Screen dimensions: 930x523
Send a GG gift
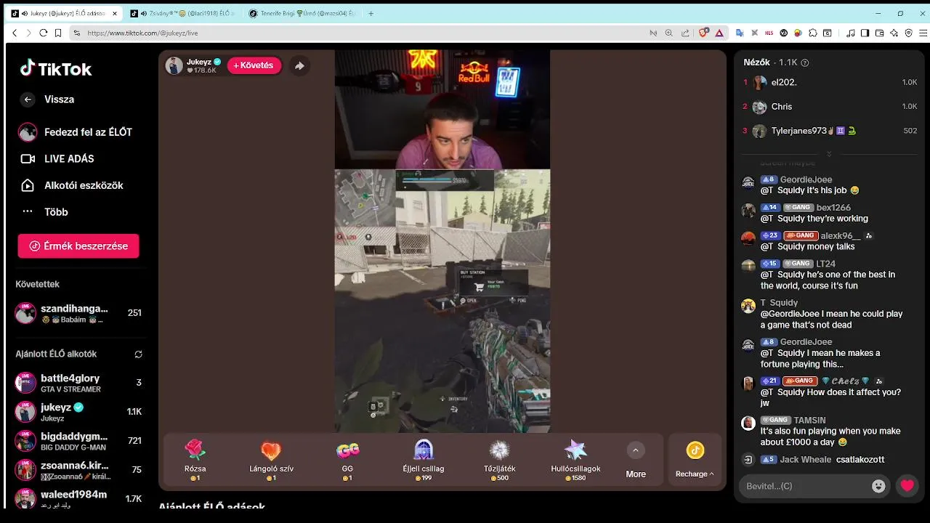pos(347,461)
